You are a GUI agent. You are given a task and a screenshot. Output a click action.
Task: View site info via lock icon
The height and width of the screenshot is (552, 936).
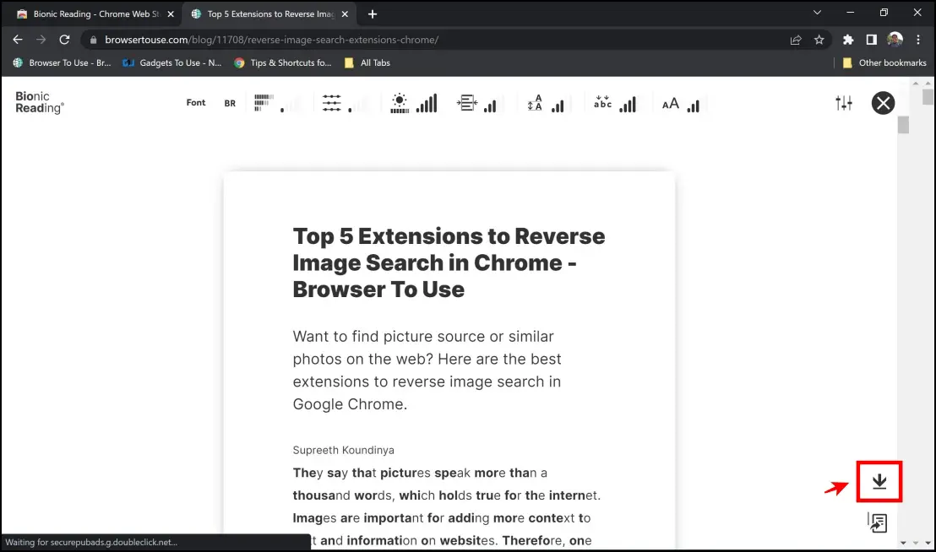point(93,40)
